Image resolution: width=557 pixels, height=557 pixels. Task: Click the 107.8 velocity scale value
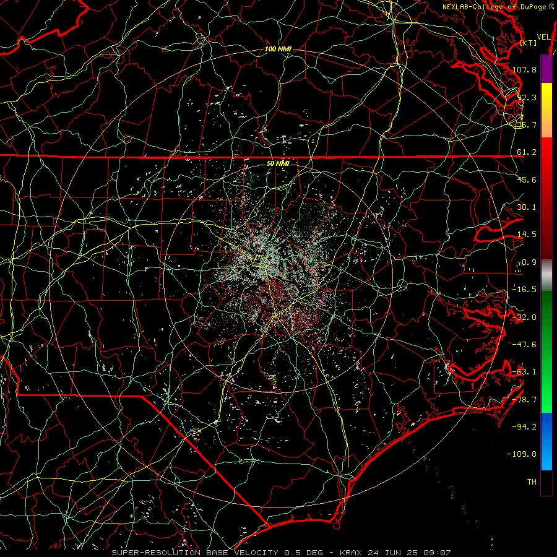pos(524,69)
